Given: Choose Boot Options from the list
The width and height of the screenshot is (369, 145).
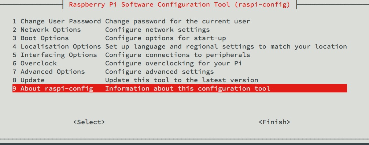Looking at the screenshot, I should (180, 38).
